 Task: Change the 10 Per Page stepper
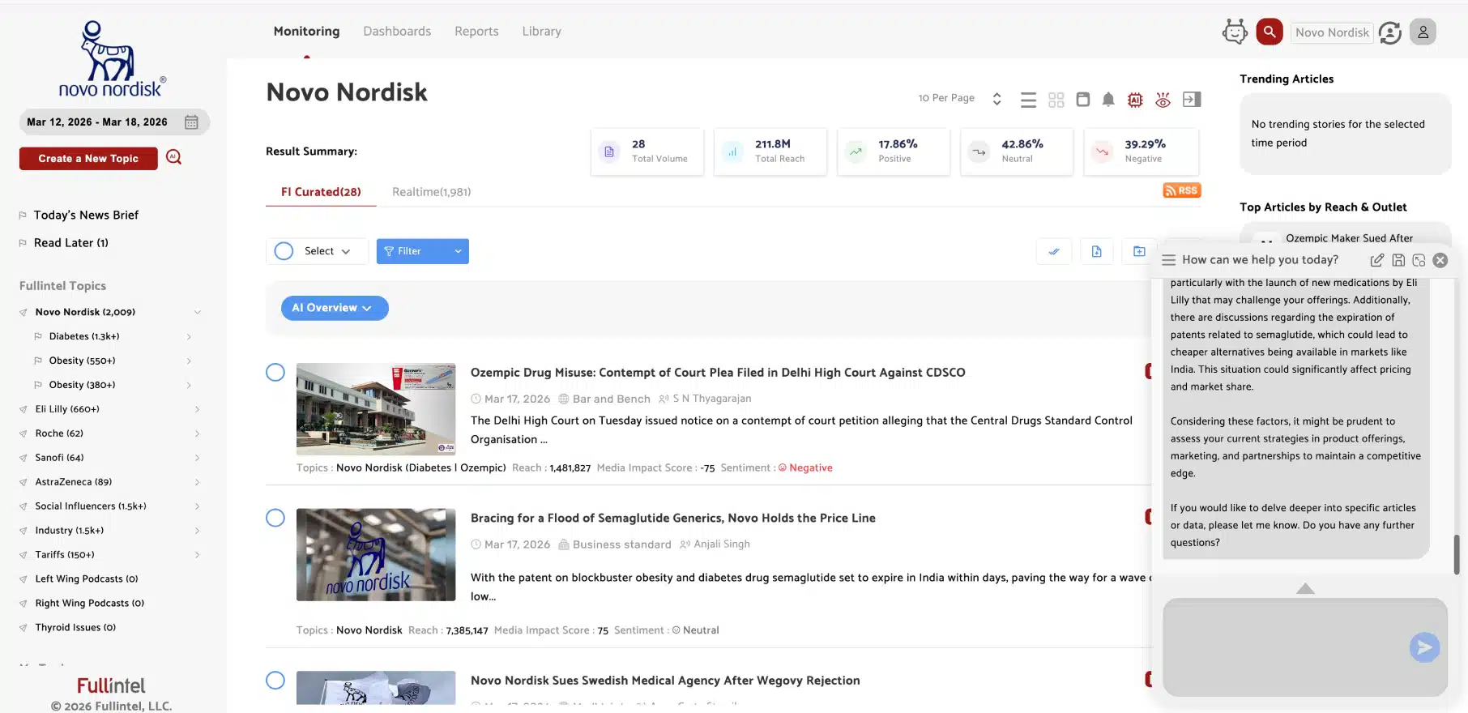pos(996,99)
